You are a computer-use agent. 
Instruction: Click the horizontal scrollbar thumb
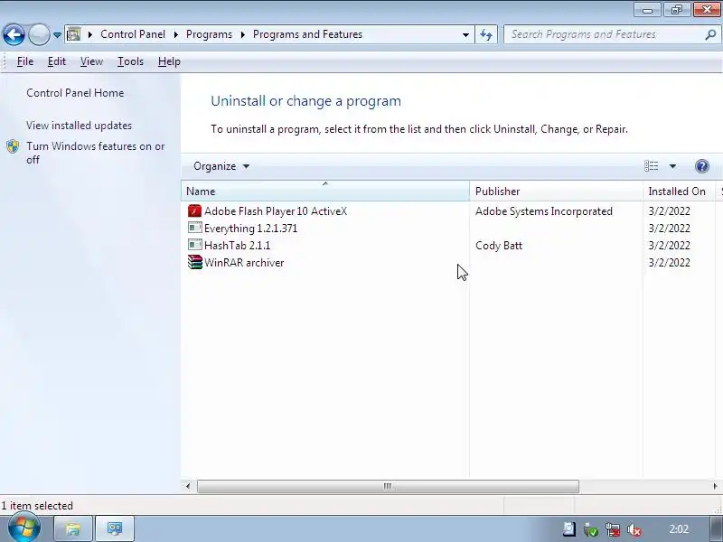388,486
